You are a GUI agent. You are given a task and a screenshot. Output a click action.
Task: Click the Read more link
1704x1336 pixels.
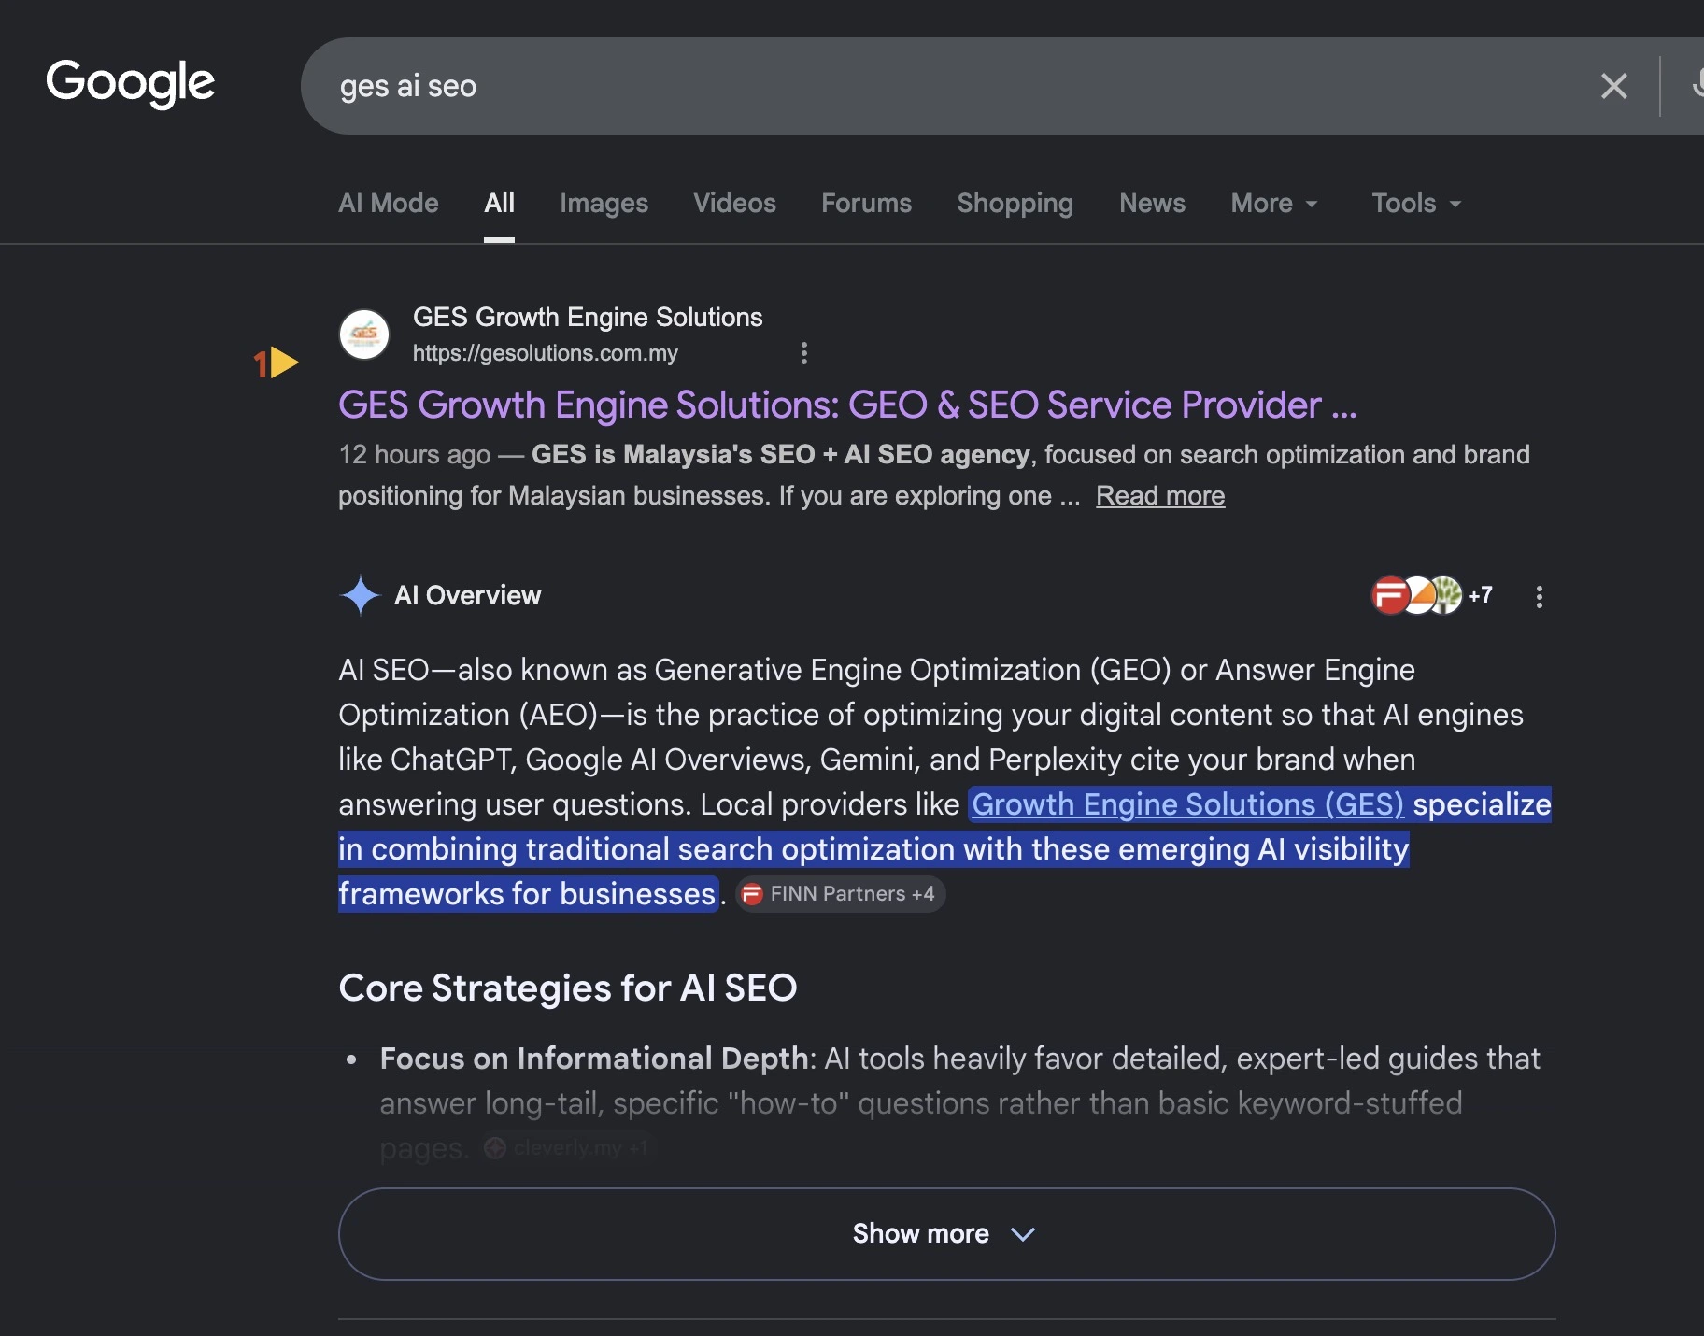click(x=1160, y=495)
